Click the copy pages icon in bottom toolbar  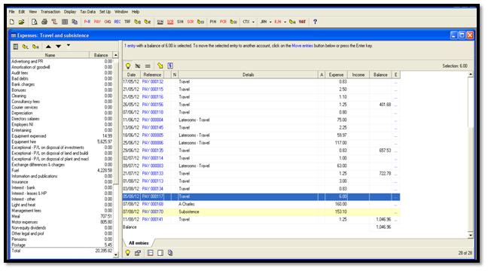(x=170, y=253)
